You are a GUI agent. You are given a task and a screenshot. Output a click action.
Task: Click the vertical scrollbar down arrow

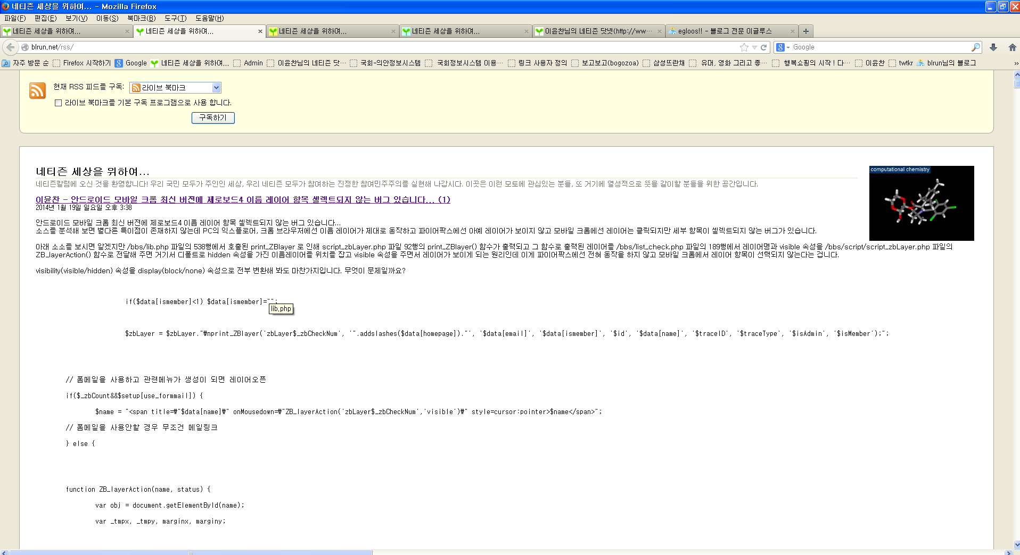1016,544
